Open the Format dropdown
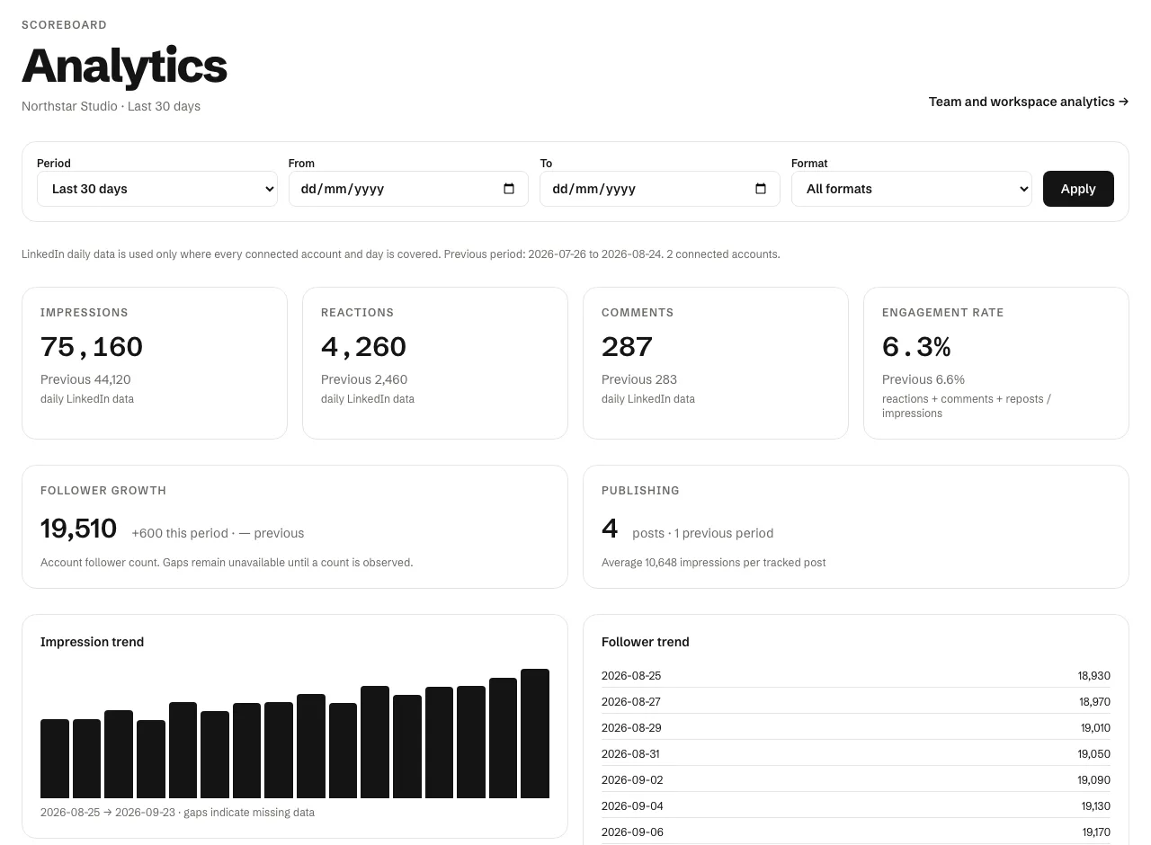This screenshot has width=1151, height=845. [912, 189]
